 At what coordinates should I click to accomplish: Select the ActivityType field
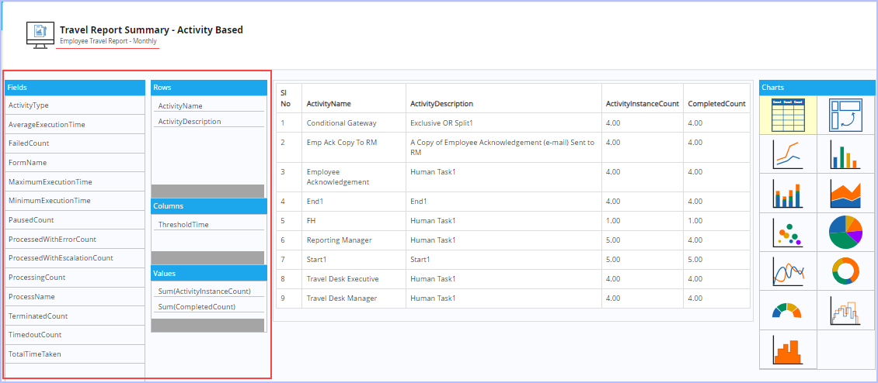(x=75, y=105)
